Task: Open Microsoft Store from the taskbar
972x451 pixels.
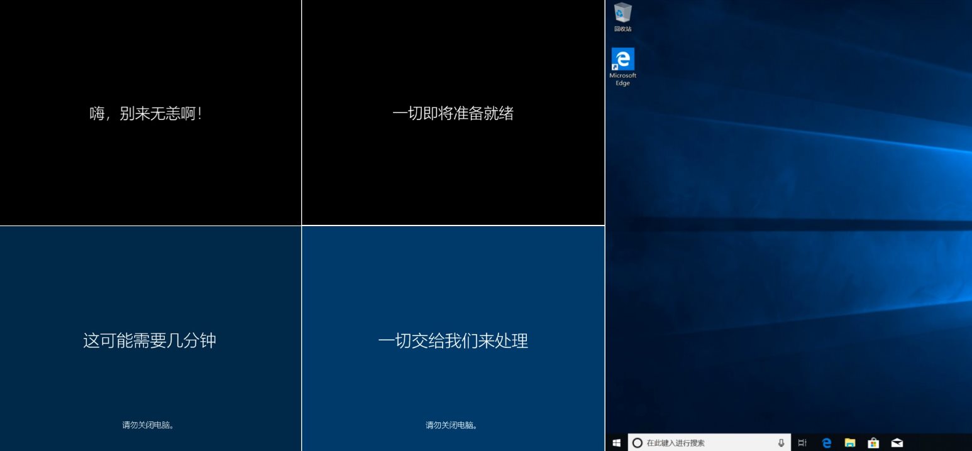Action: coord(873,443)
